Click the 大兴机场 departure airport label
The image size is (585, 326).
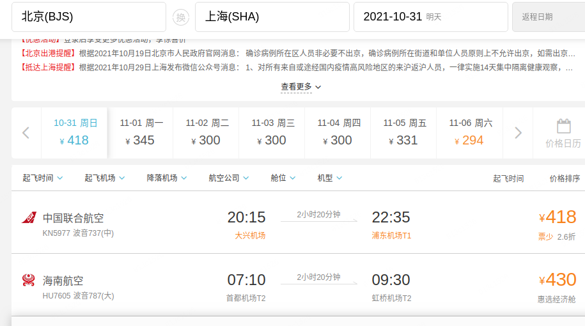(250, 236)
